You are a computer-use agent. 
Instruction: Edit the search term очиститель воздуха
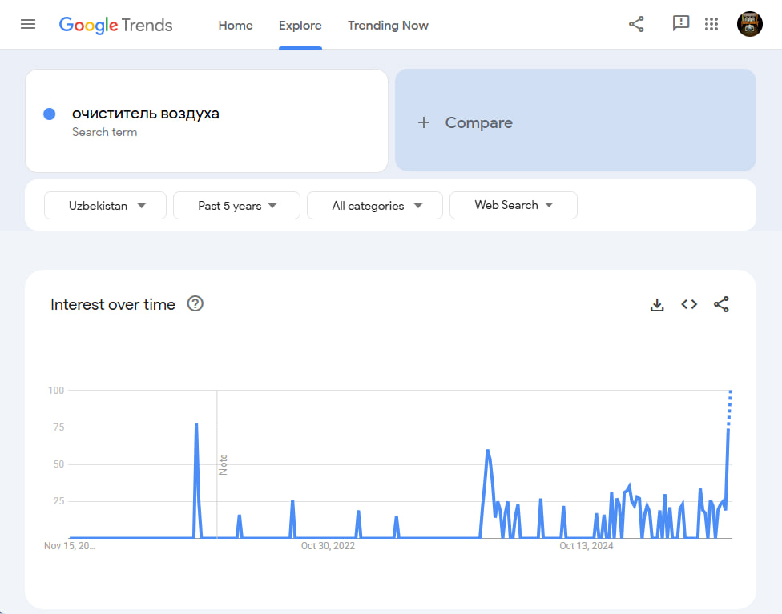point(146,114)
